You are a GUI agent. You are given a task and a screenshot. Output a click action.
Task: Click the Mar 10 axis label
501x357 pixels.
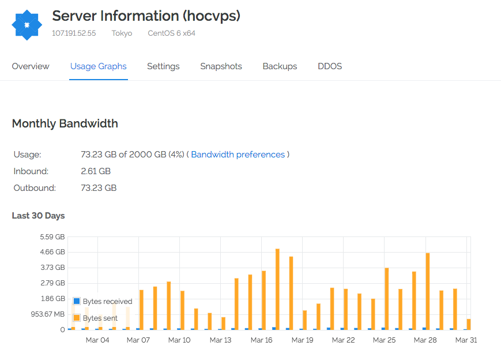tap(179, 340)
